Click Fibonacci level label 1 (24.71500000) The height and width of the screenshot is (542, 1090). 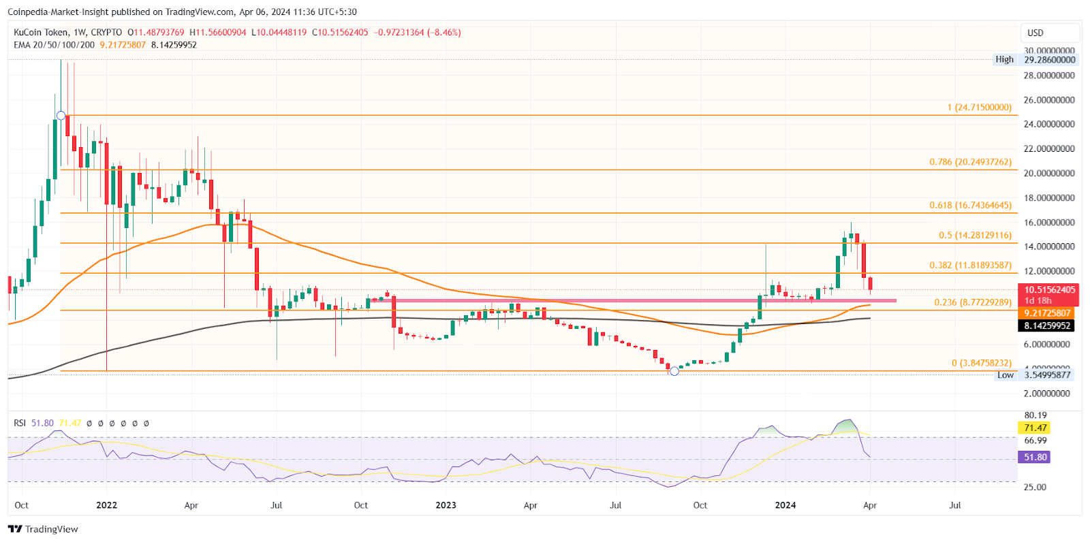(980, 107)
